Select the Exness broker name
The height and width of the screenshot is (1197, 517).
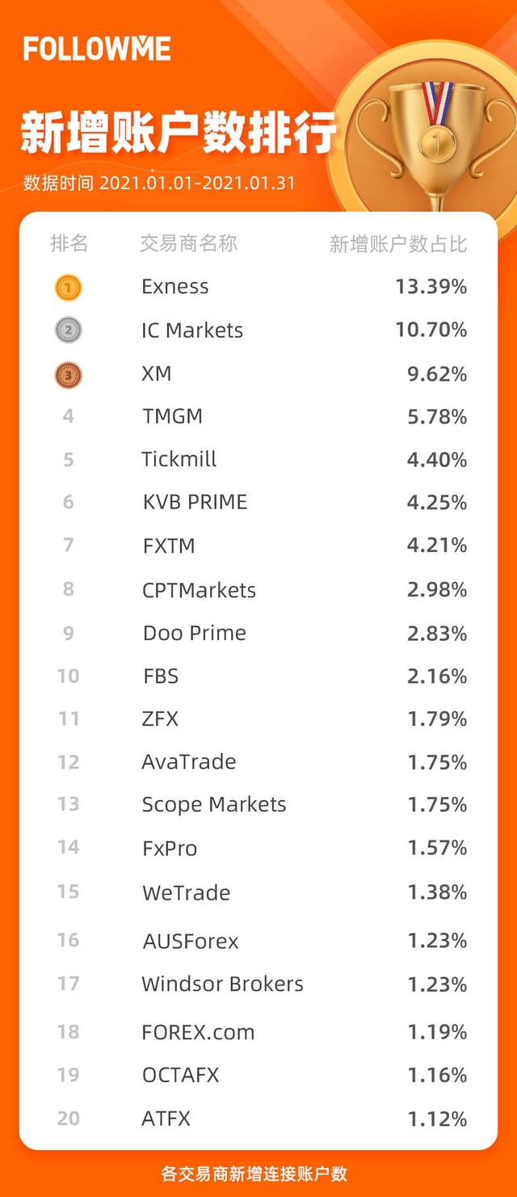tap(174, 287)
